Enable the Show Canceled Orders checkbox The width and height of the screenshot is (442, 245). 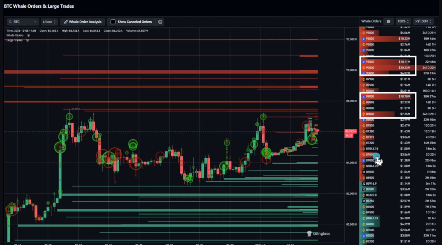(113, 22)
